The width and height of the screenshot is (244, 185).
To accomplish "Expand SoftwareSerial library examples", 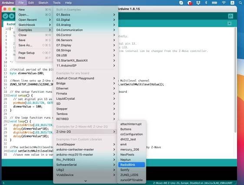I will 86,165.
